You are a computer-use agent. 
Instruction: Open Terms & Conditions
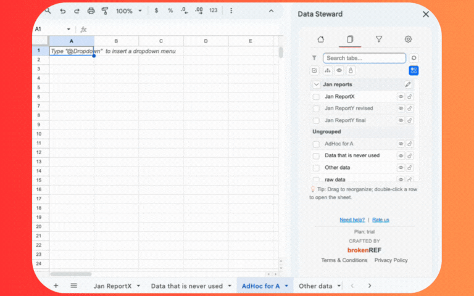click(x=344, y=260)
